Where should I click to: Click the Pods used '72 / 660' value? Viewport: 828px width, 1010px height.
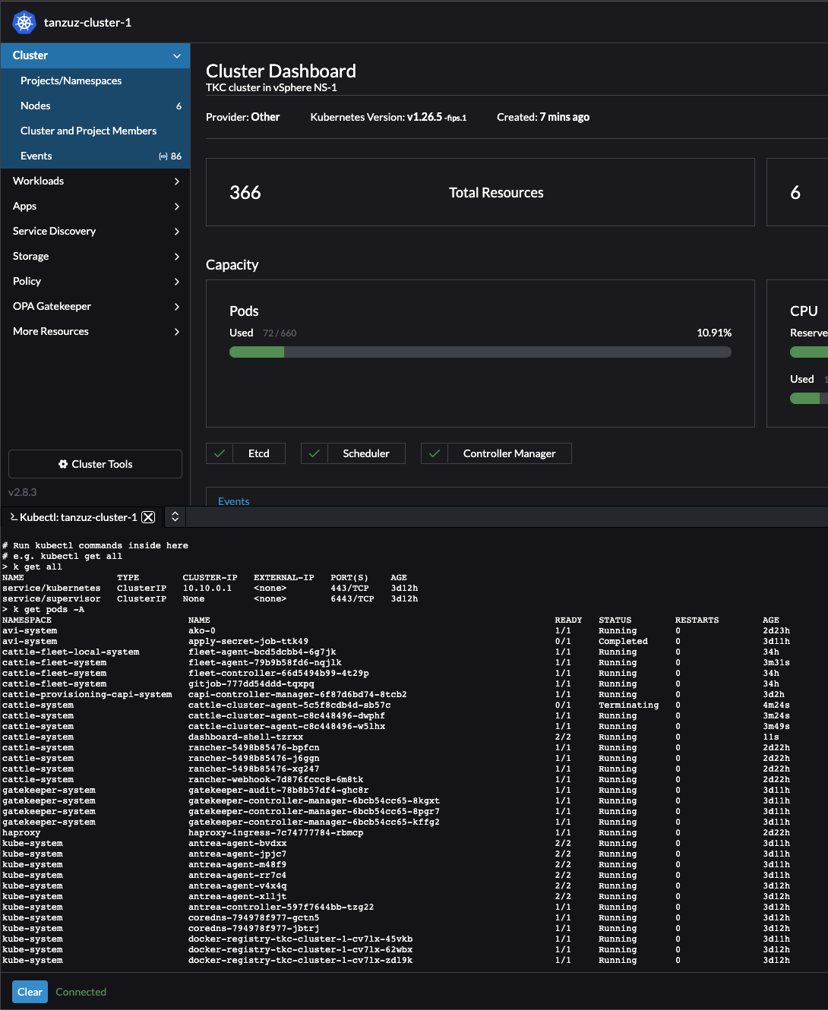pos(280,333)
